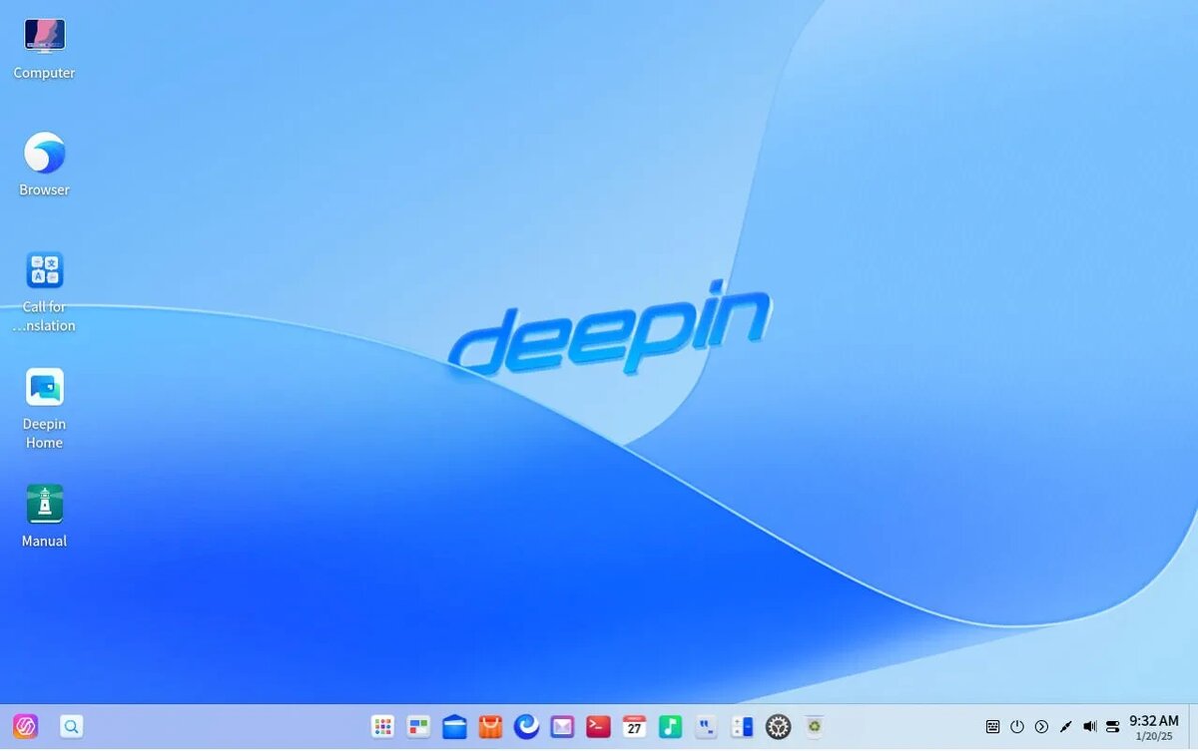Open the Deepin Home desktop icon
Viewport: 1198px width, 751px height.
click(x=44, y=387)
